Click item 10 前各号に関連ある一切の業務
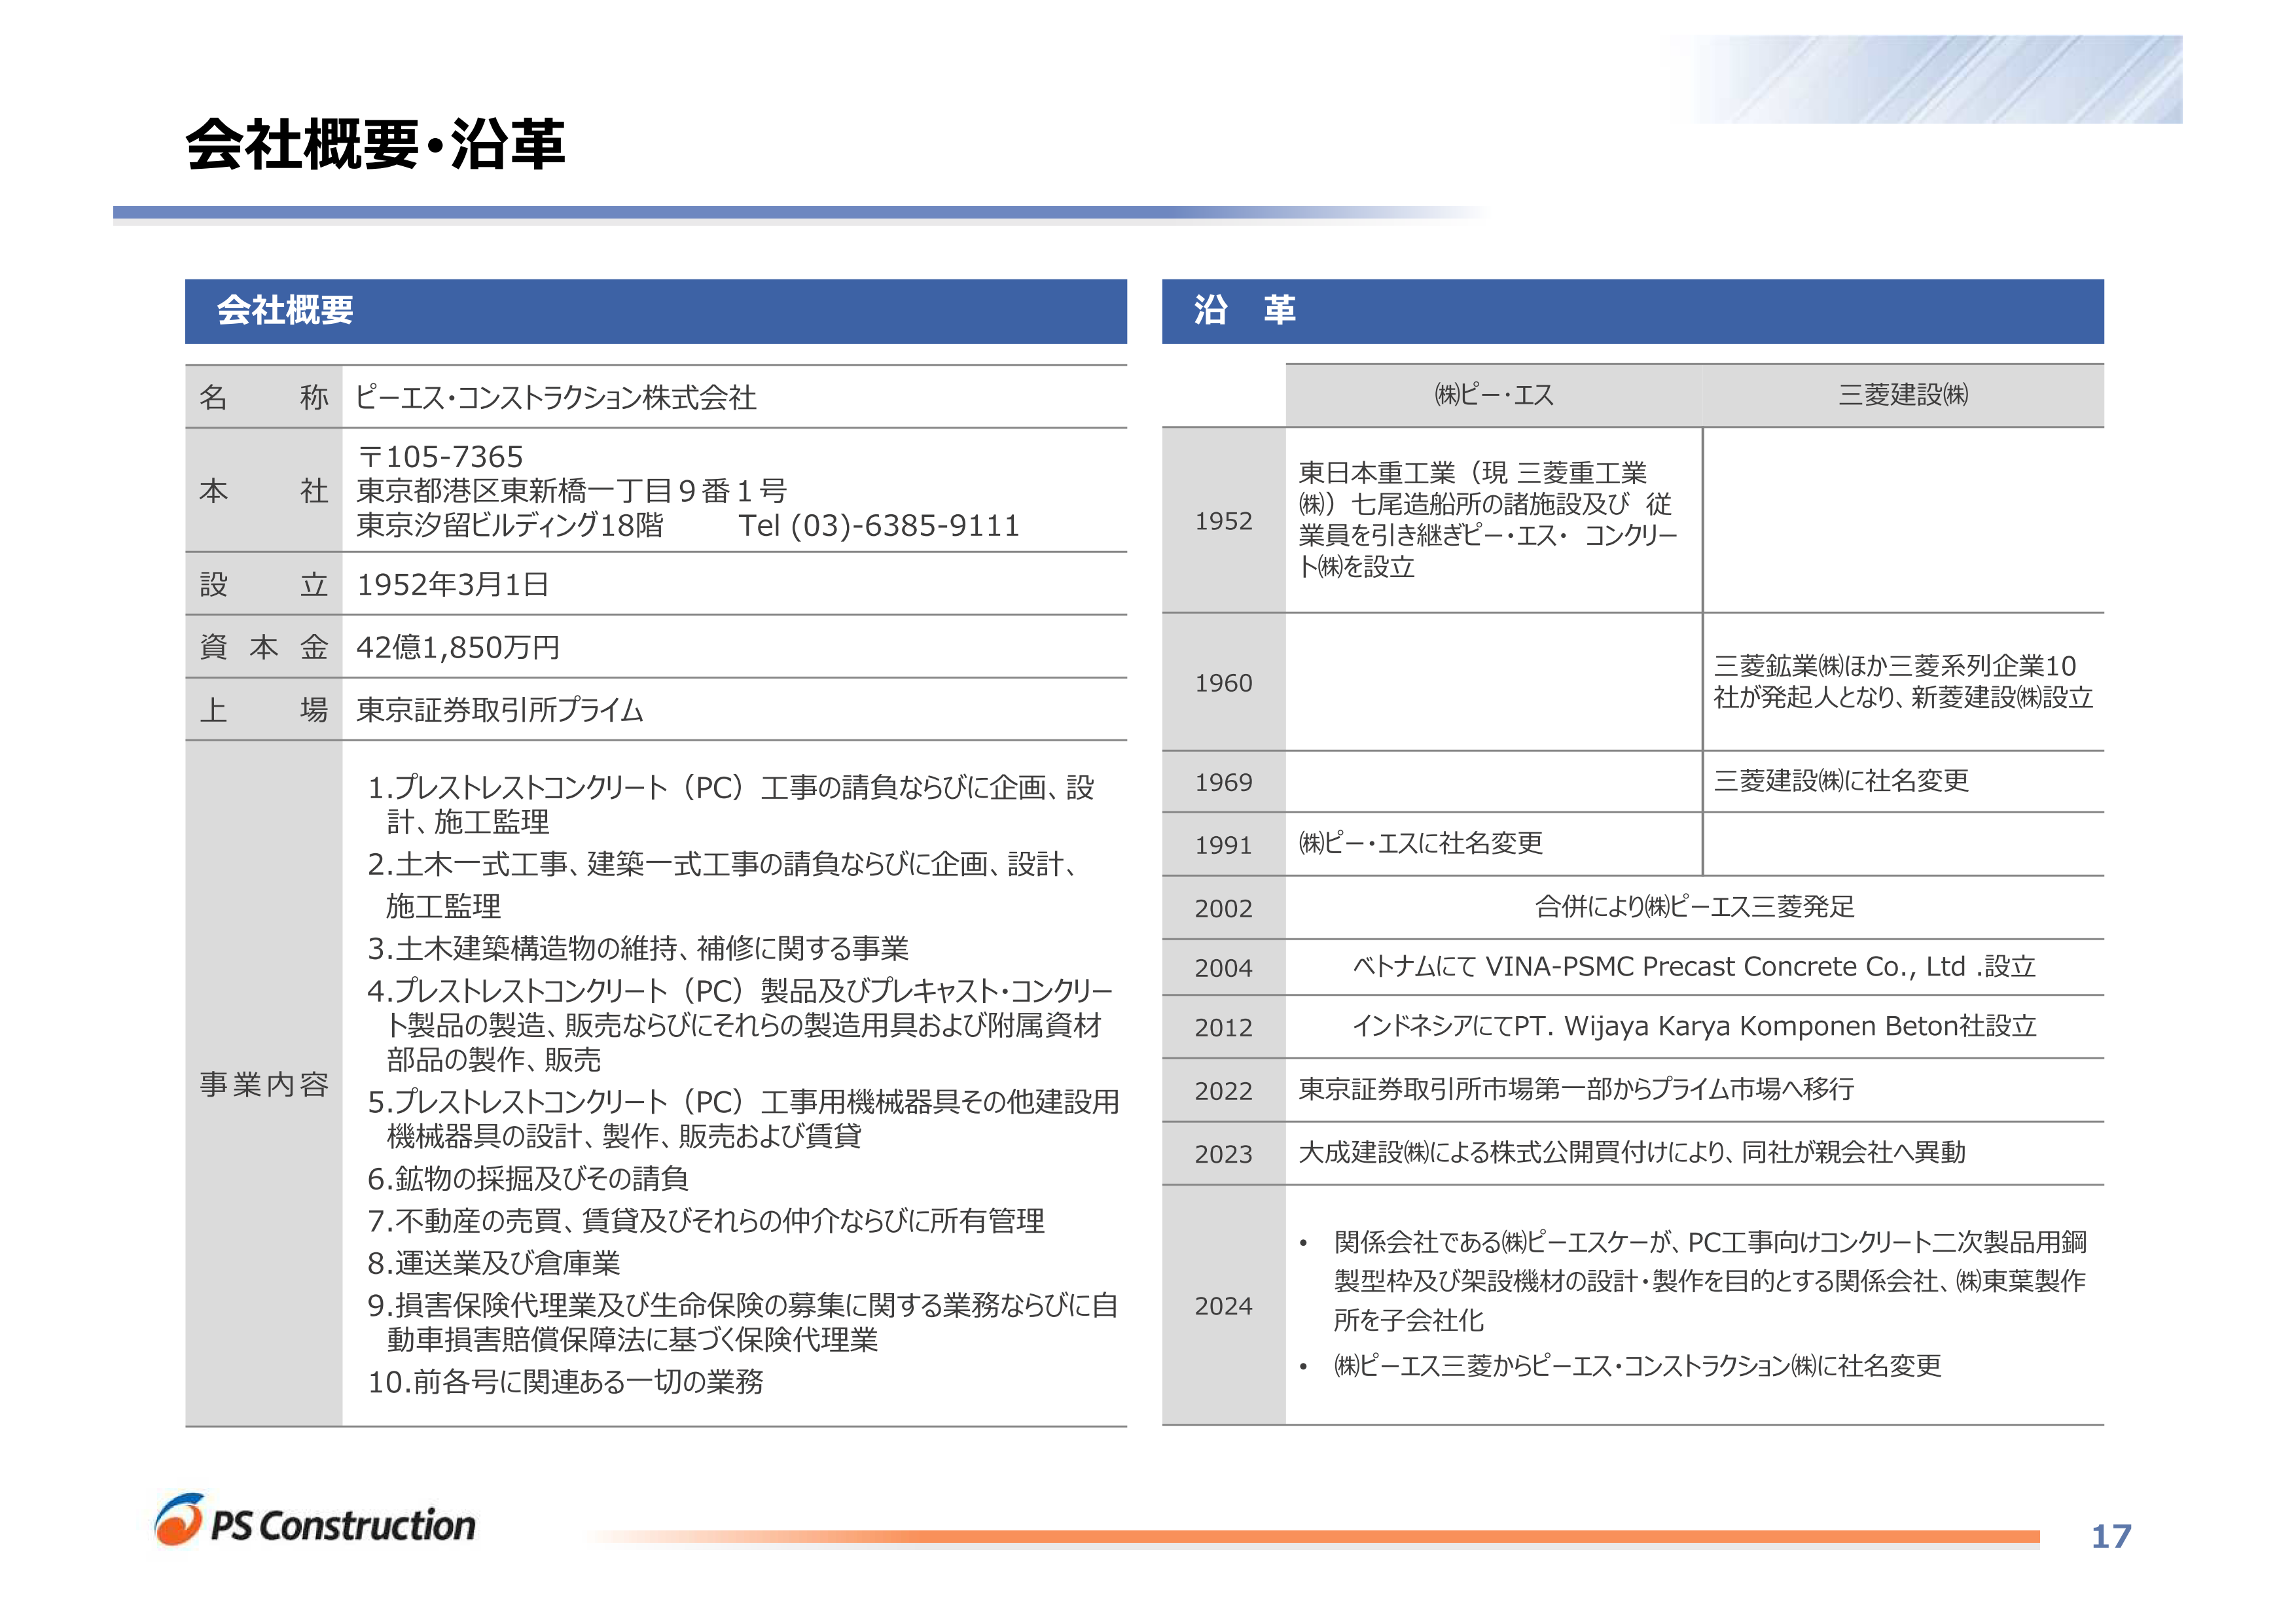The height and width of the screenshot is (1622, 2296). point(566,1382)
